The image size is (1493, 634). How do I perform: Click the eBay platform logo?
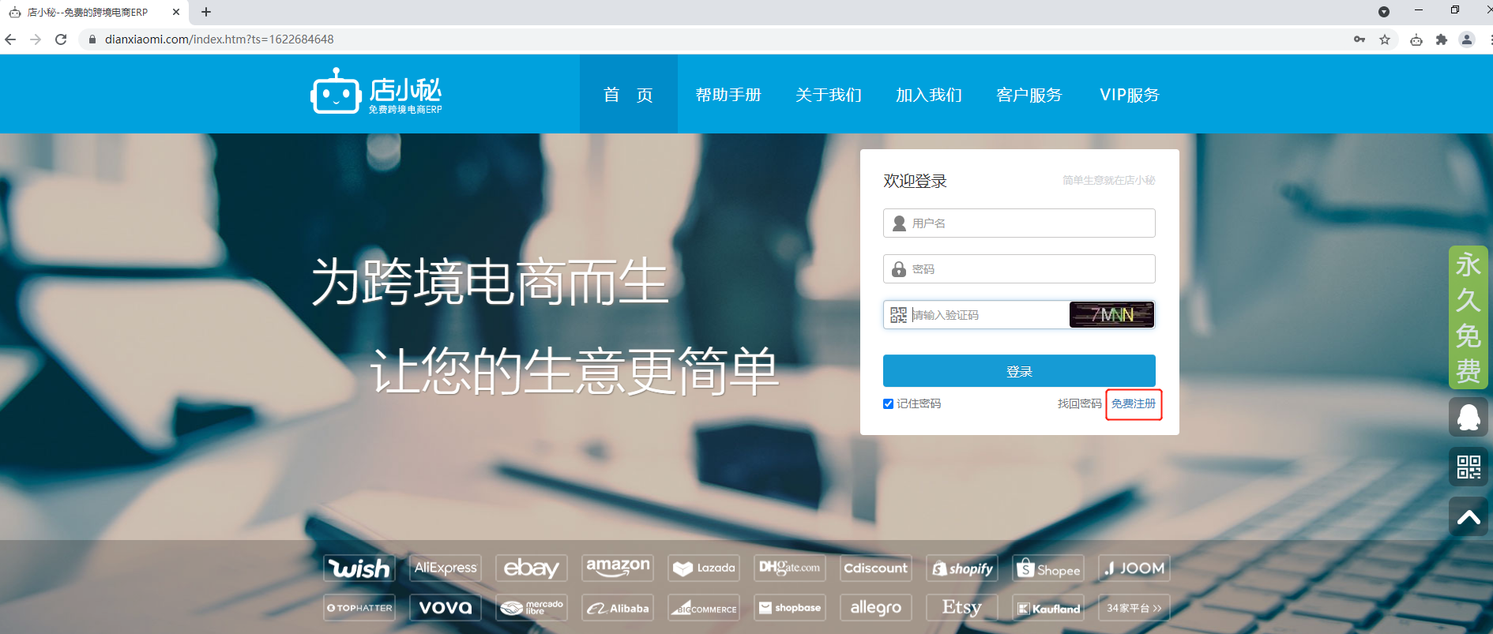[x=532, y=568]
